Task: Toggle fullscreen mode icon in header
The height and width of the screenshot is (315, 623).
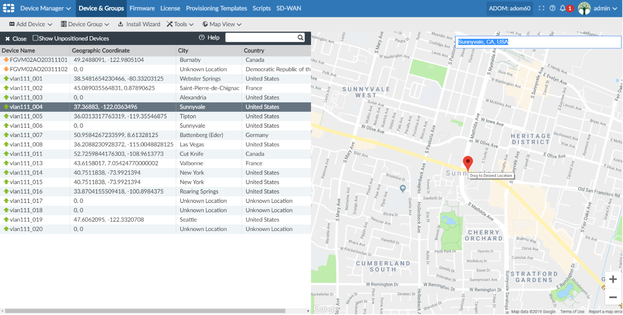Action: click(542, 8)
